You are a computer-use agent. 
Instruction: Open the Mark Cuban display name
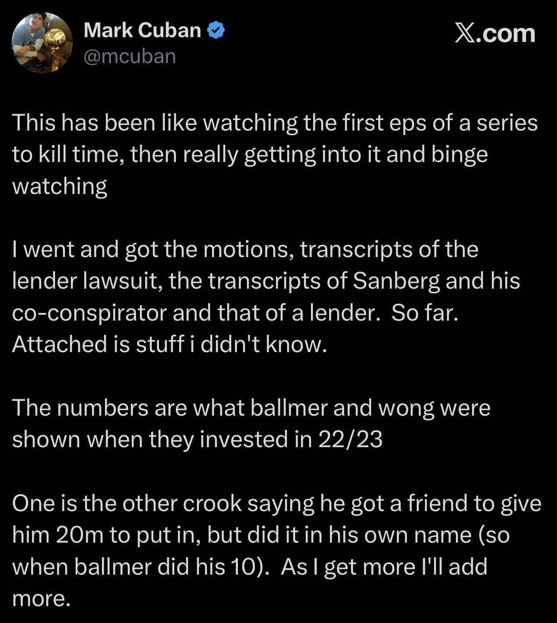[x=142, y=31]
